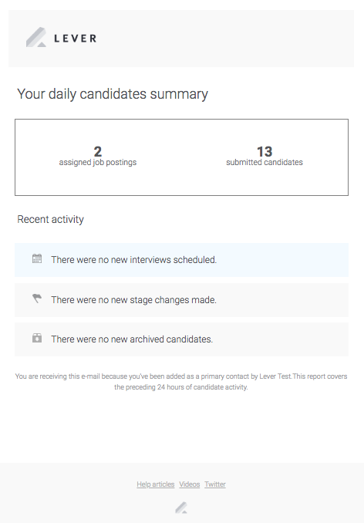Image resolution: width=364 pixels, height=523 pixels.
Task: Click the gray header banner area
Action: tap(181, 39)
